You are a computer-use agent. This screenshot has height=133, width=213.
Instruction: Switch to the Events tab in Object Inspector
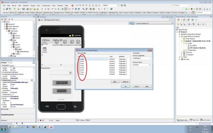point(12,66)
